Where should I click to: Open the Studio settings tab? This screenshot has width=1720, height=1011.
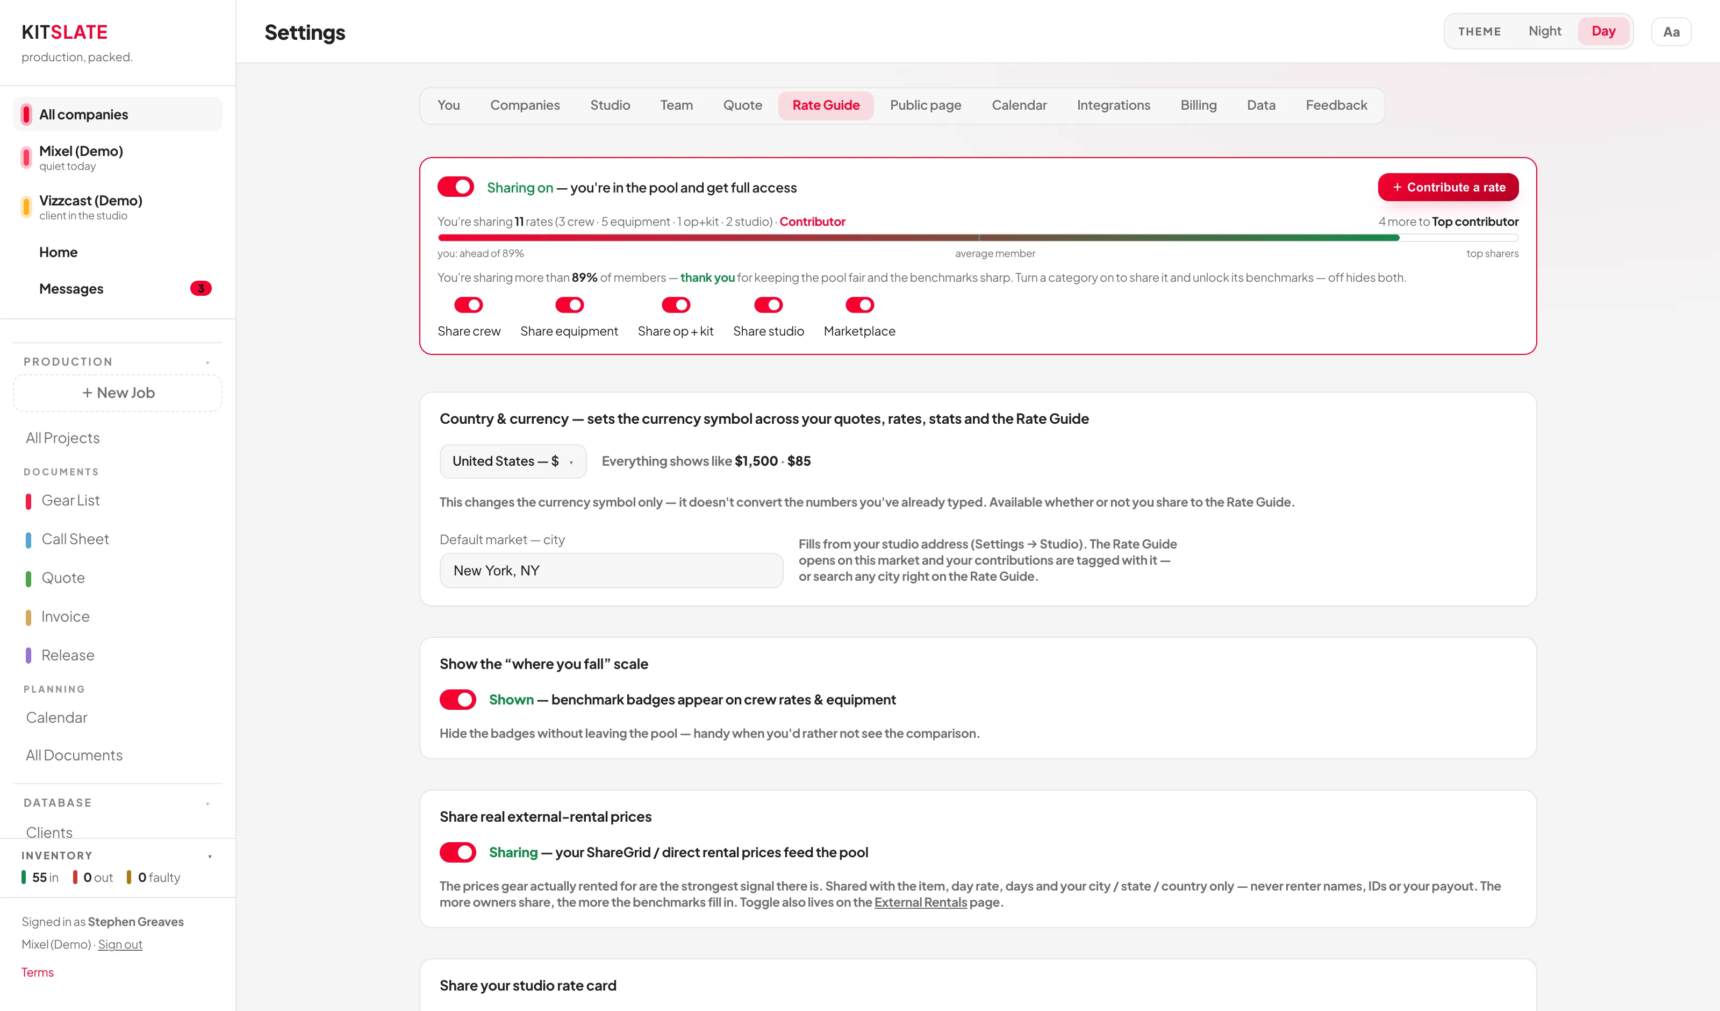pos(610,105)
